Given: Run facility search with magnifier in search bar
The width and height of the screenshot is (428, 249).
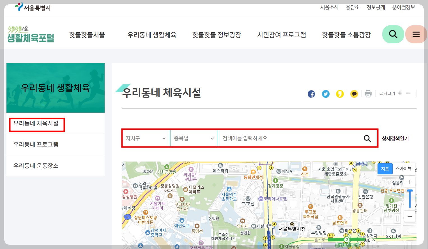Looking at the screenshot, I should pos(367,138).
